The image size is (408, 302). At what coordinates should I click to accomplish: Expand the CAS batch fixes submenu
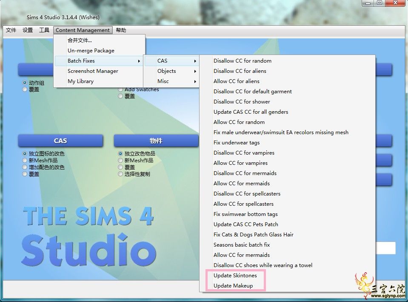coord(172,61)
